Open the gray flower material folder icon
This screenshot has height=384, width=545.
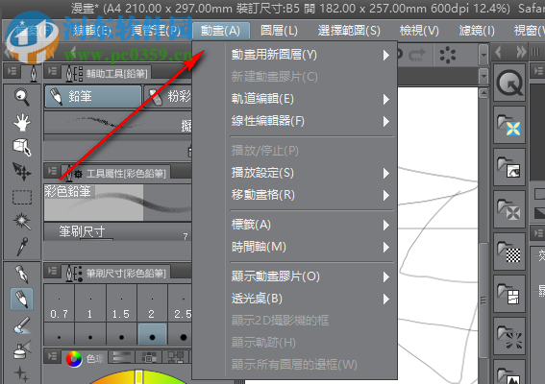[509, 209]
